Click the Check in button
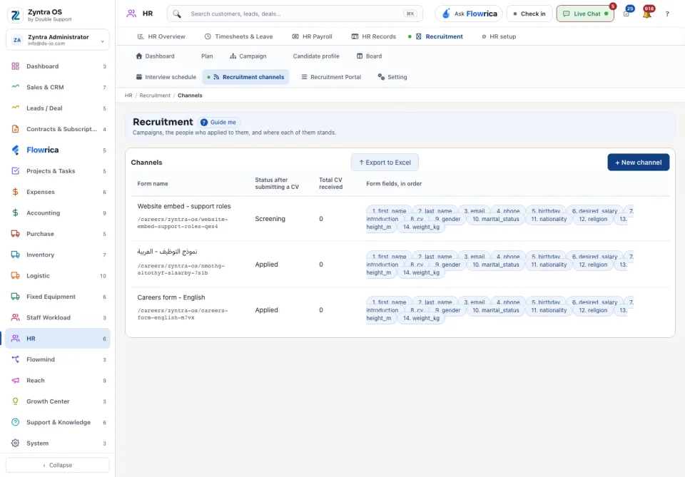Screen dimensions: 685x477 click(x=529, y=14)
